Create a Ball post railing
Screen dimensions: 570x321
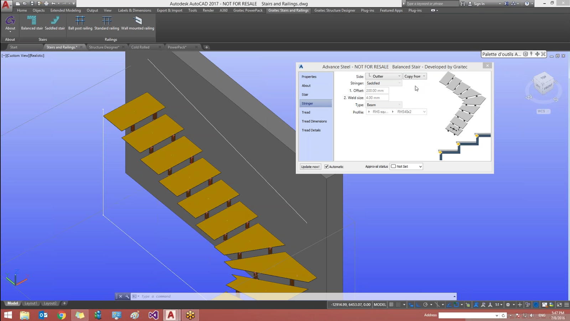pyautogui.click(x=80, y=22)
